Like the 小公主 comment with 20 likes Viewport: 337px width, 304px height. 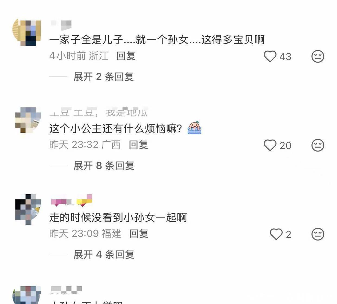tap(270, 145)
